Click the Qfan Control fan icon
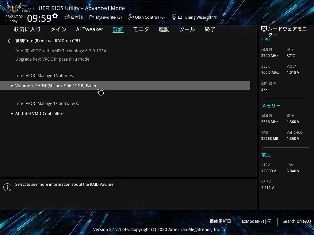The image size is (314, 235). 131,17
